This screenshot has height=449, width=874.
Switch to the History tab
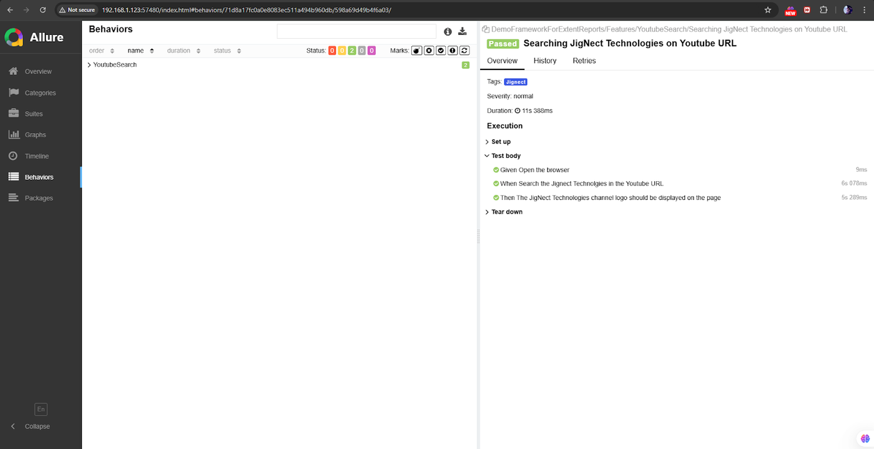coord(545,61)
